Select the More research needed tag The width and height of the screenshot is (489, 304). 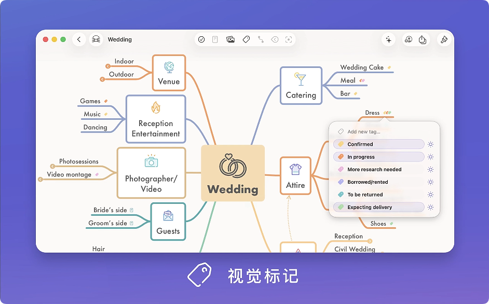point(378,170)
